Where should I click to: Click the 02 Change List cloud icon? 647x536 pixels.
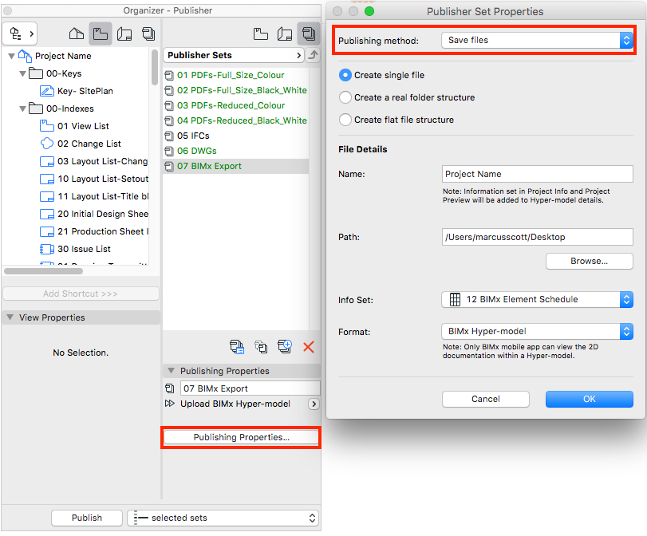coord(46,144)
